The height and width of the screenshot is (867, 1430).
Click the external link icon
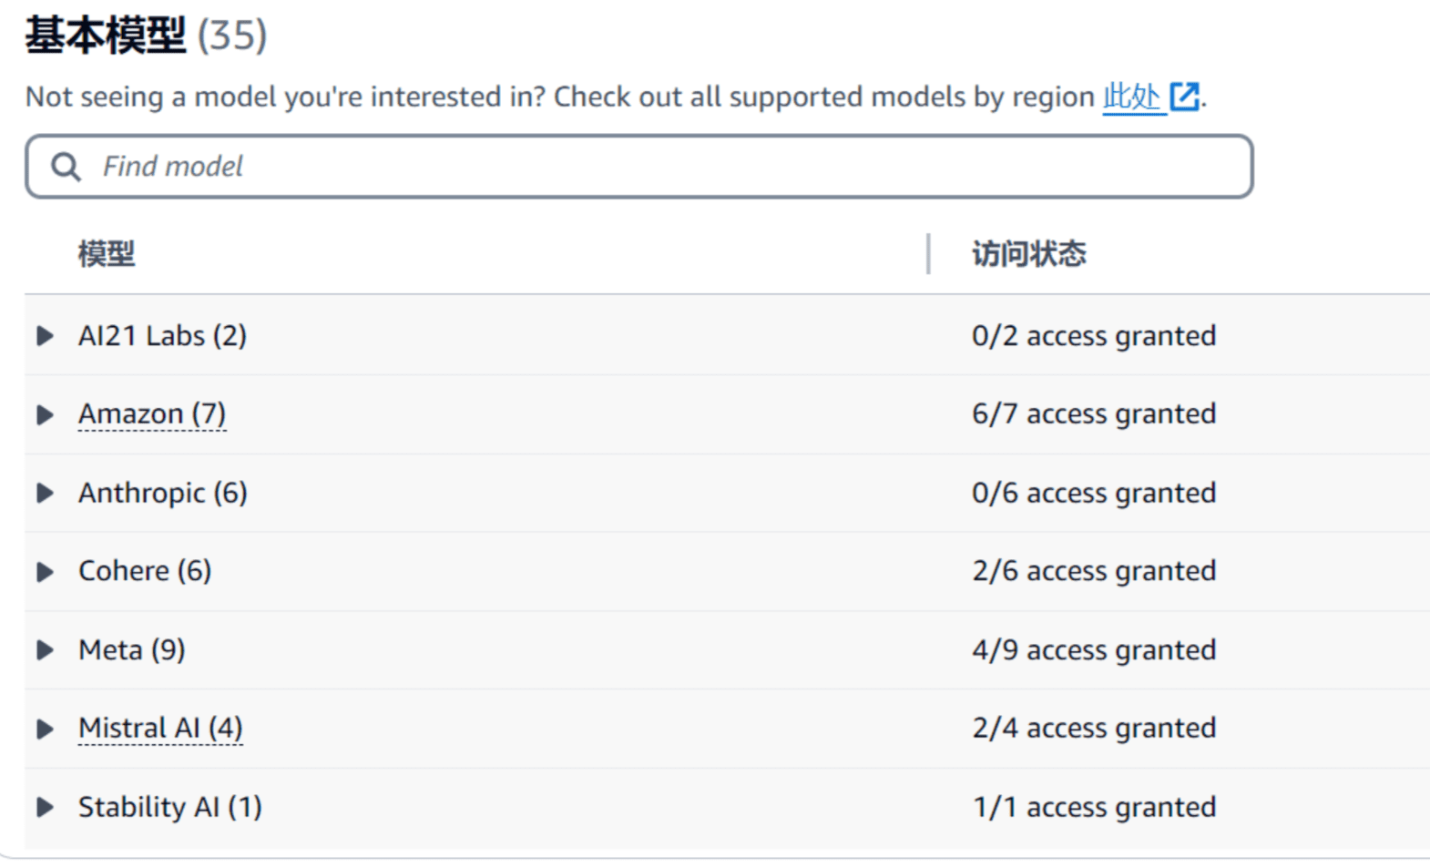coord(1184,97)
